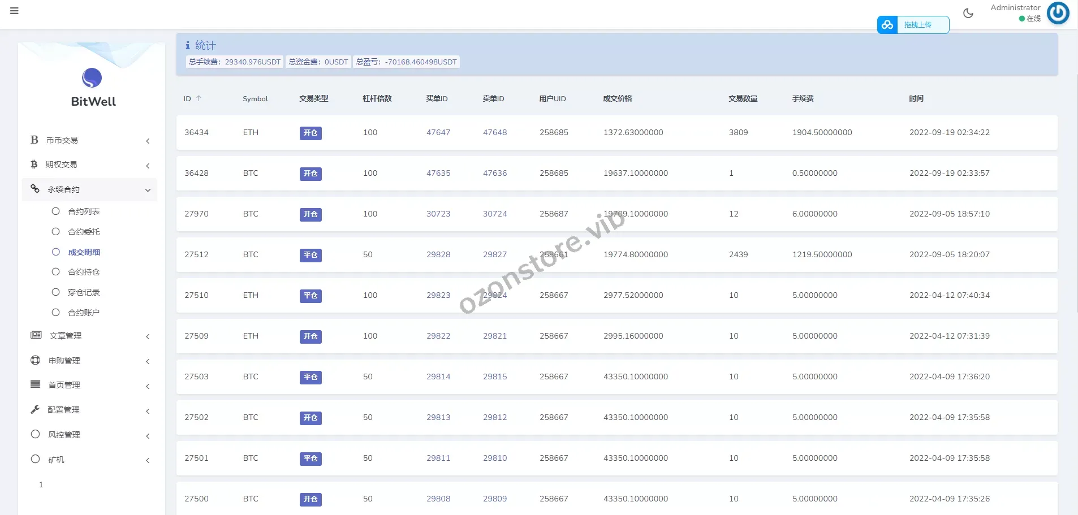Click the 配置管理 wrench icon
Viewport: 1078px width, 515px height.
click(35, 409)
